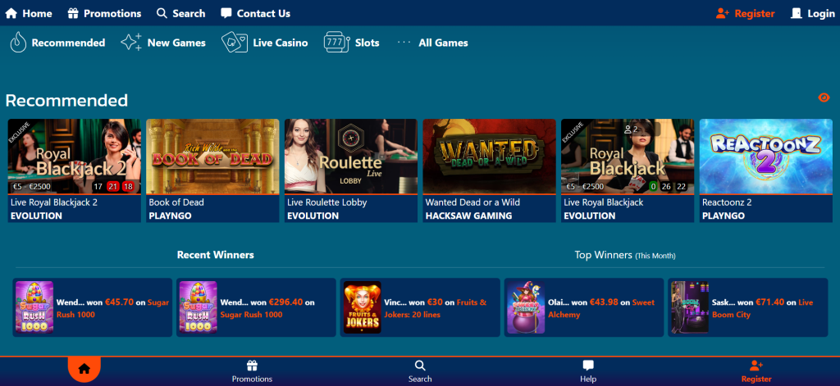
Task: Open New Games sparkle category
Action: [x=131, y=43]
